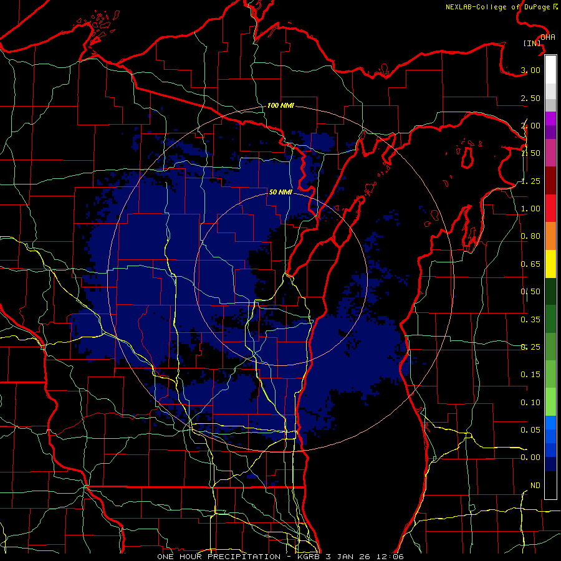The image size is (561, 561).
Task: Select the lightest green color bar swatch
Action: (x=550, y=402)
